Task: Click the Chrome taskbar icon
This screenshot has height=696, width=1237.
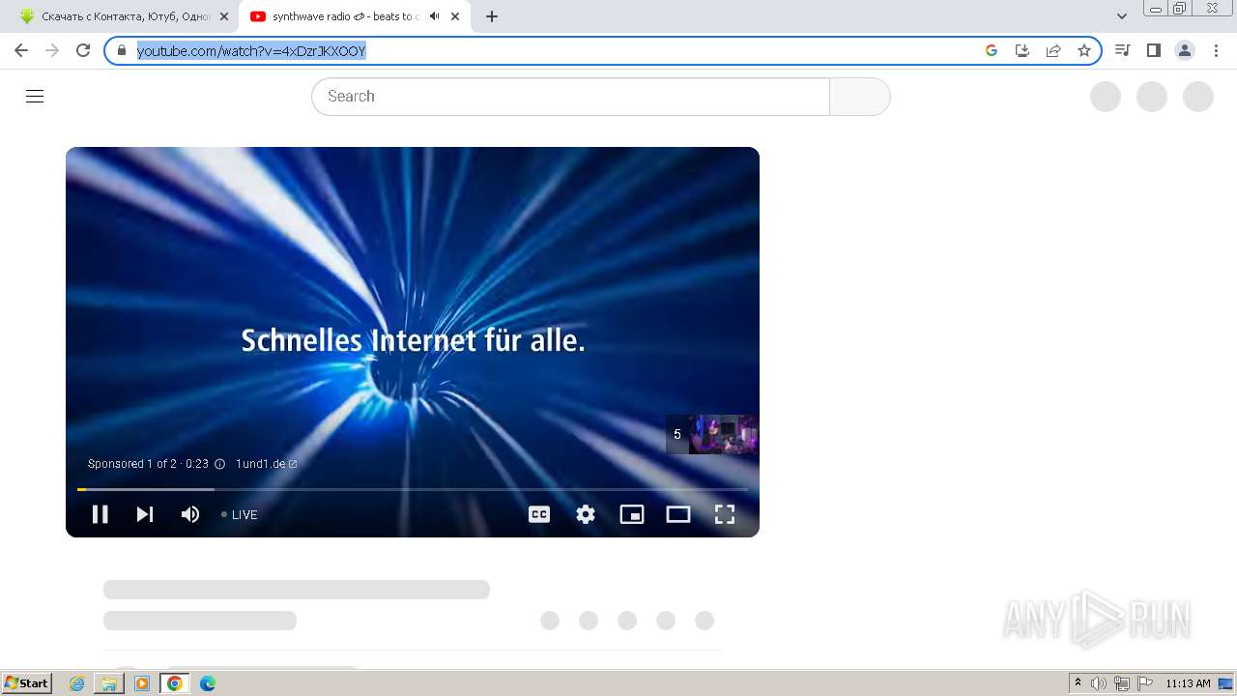Action: click(175, 683)
